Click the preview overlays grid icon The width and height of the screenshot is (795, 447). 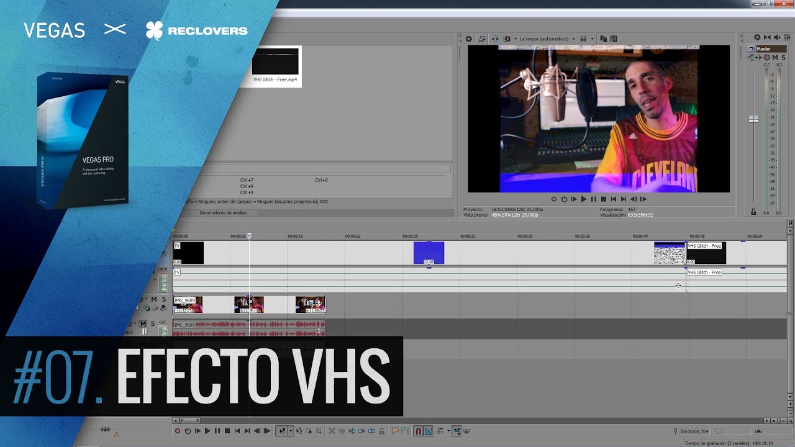coord(583,38)
